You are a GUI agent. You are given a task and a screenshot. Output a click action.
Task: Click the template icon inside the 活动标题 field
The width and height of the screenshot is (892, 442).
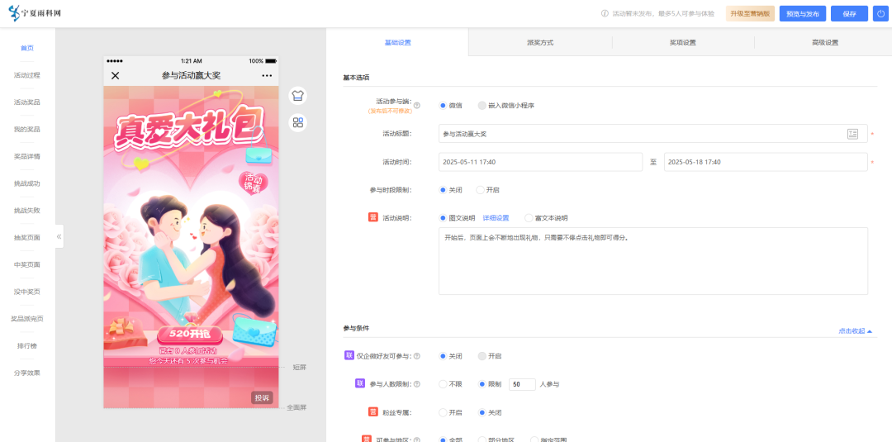(852, 134)
